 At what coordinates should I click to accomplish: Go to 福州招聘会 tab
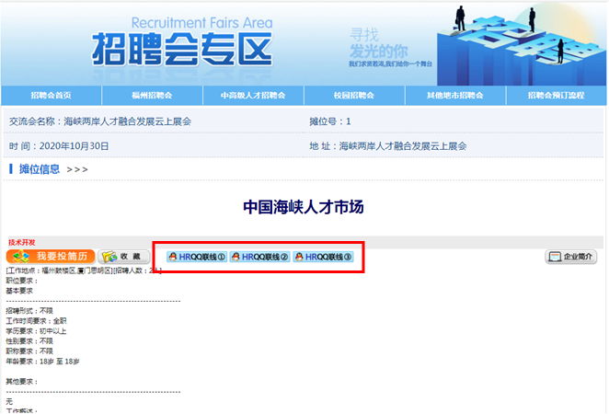[x=152, y=96]
